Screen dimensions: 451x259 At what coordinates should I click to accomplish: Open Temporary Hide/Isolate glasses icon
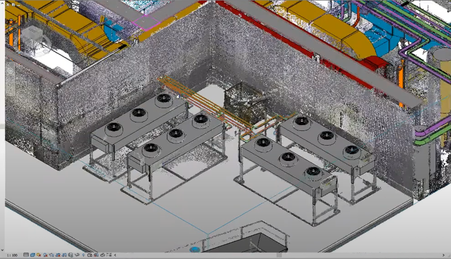pos(77,255)
